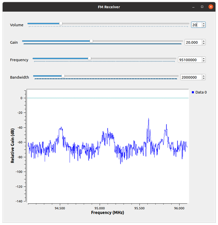Step Frequency up with the spinbox arrow

pyautogui.click(x=204, y=58)
